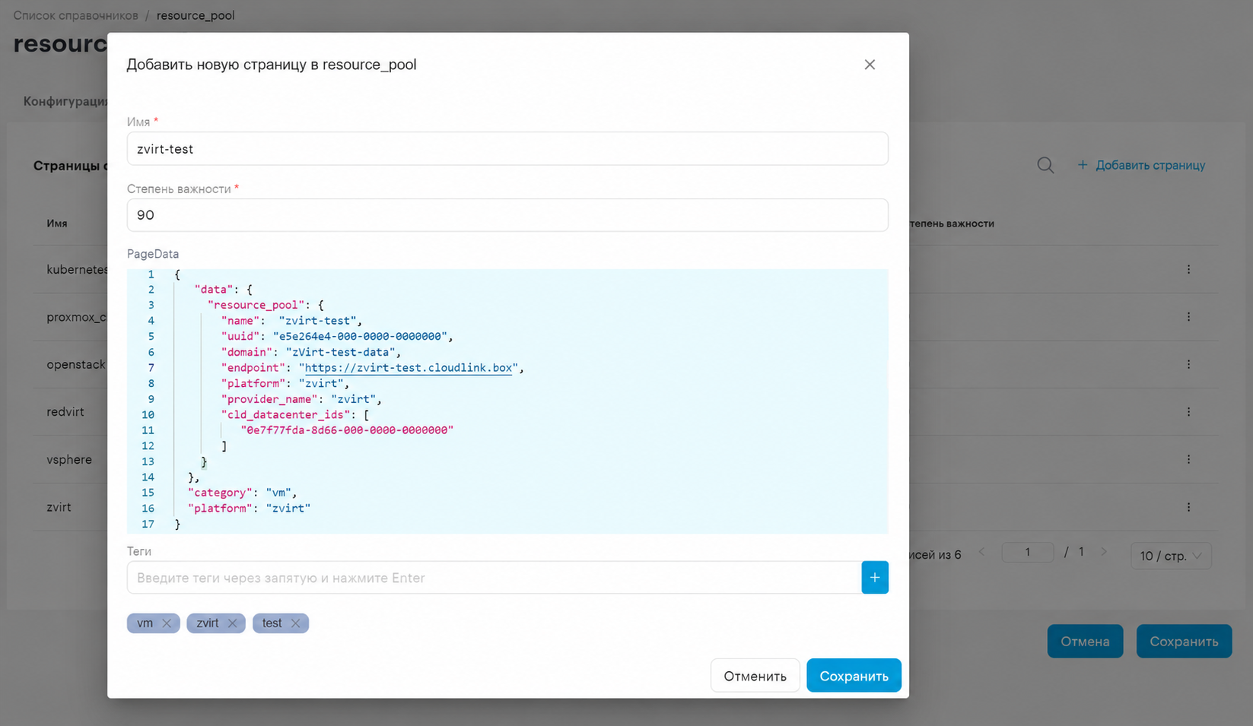Click the blue plus add-tag button

tap(875, 578)
